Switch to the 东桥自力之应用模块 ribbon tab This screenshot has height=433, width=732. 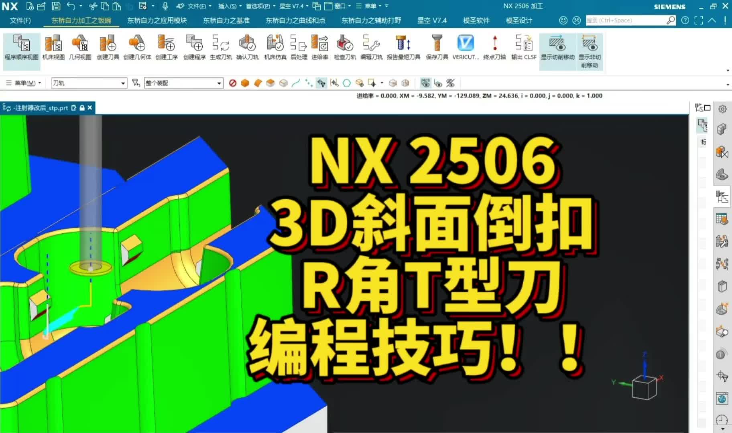pos(157,20)
